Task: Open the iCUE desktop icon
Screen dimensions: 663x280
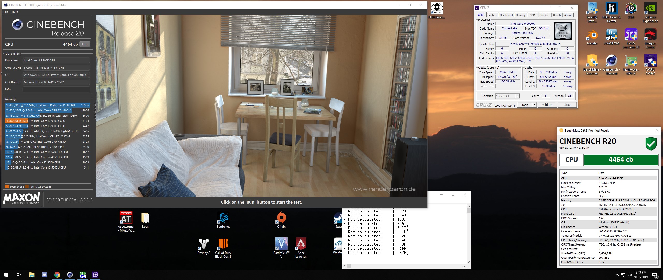Action: tap(631, 10)
